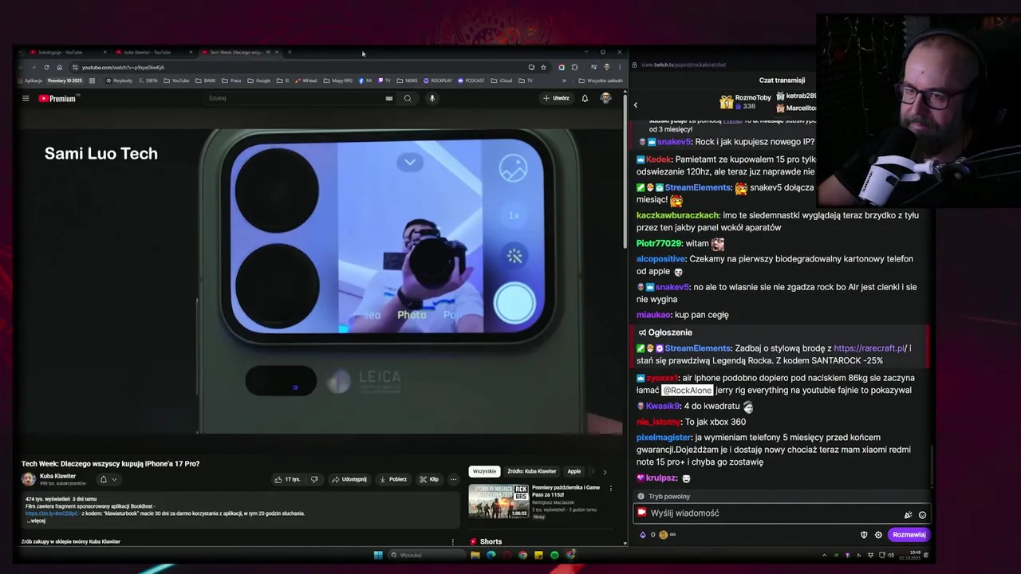This screenshot has height=574, width=1021.
Task: Click the Rozmawiaj chat send button
Action: (x=909, y=535)
